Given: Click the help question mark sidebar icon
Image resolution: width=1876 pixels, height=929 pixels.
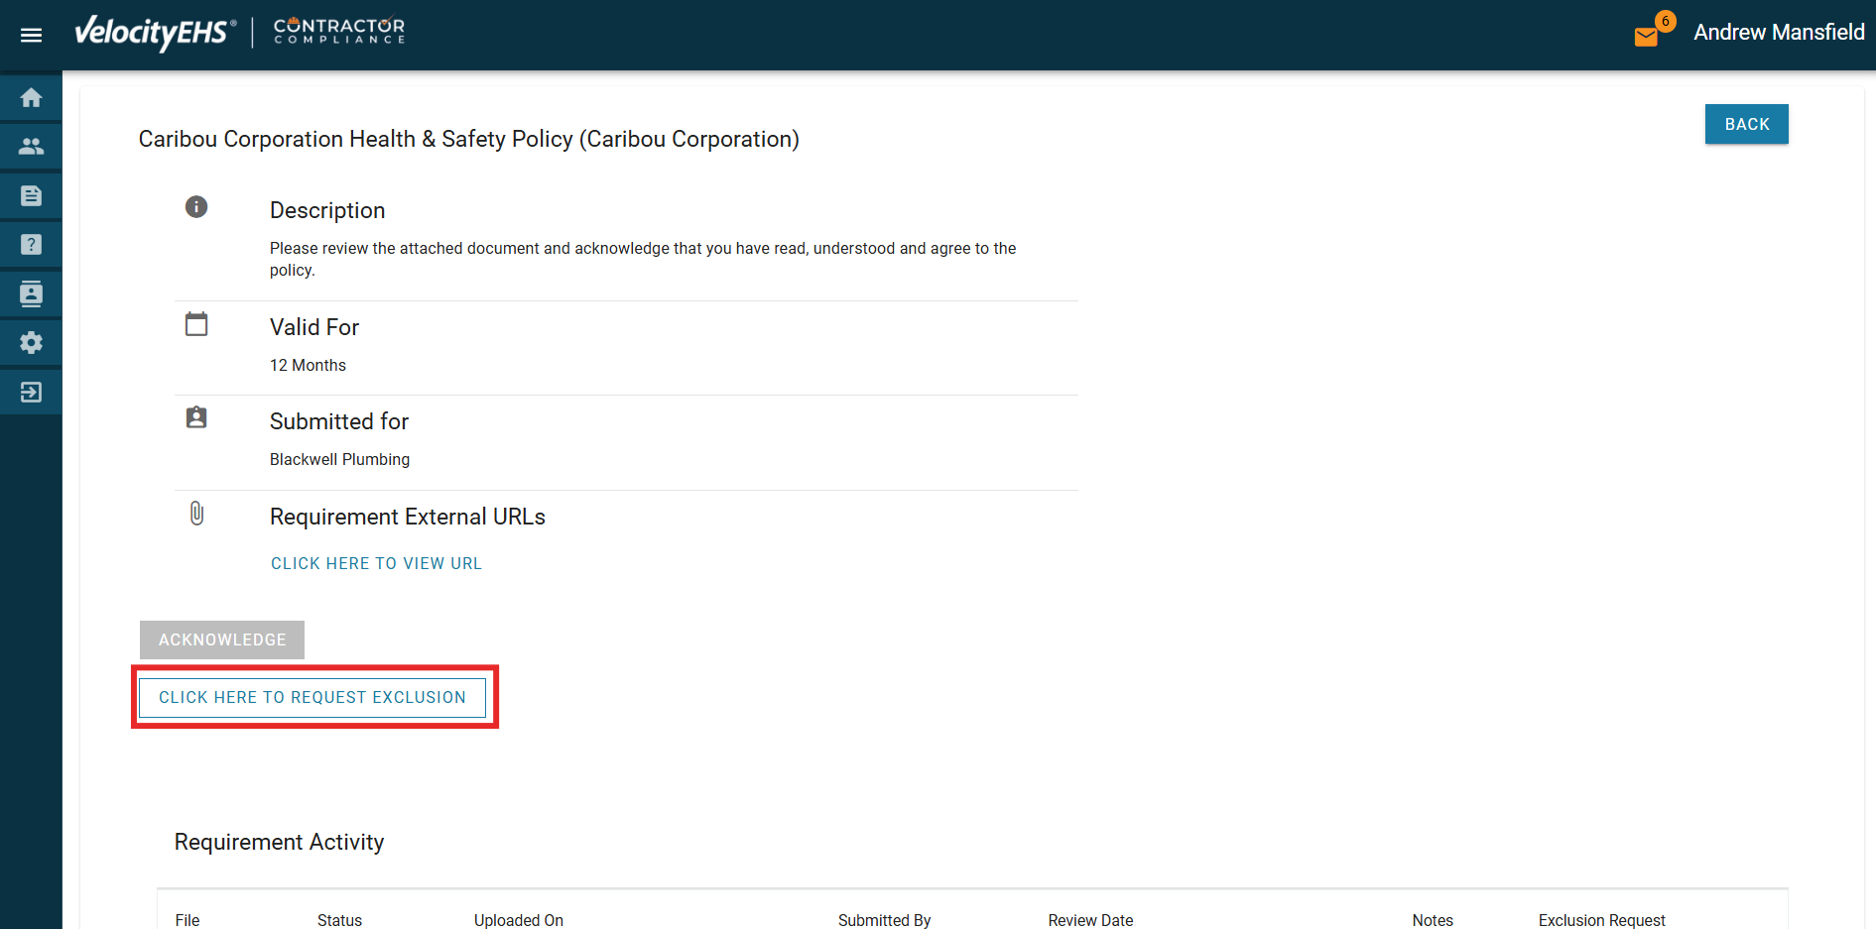Looking at the screenshot, I should [x=31, y=245].
